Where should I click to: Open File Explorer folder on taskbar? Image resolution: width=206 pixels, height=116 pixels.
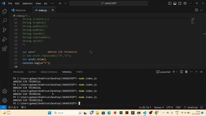point(97,113)
